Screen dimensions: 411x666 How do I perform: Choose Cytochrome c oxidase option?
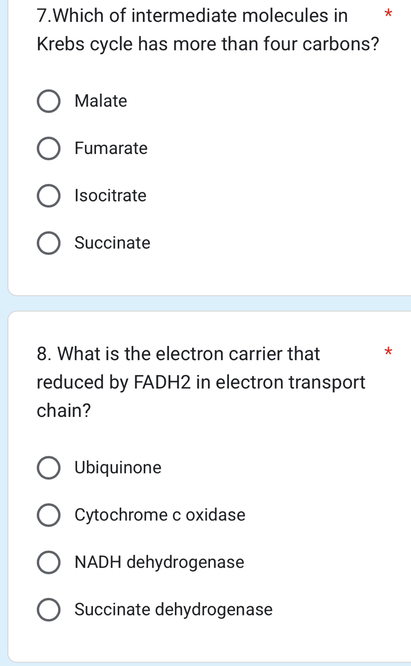pyautogui.click(x=49, y=515)
